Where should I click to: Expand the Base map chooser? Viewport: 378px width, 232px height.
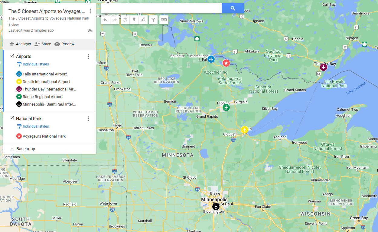click(12, 149)
